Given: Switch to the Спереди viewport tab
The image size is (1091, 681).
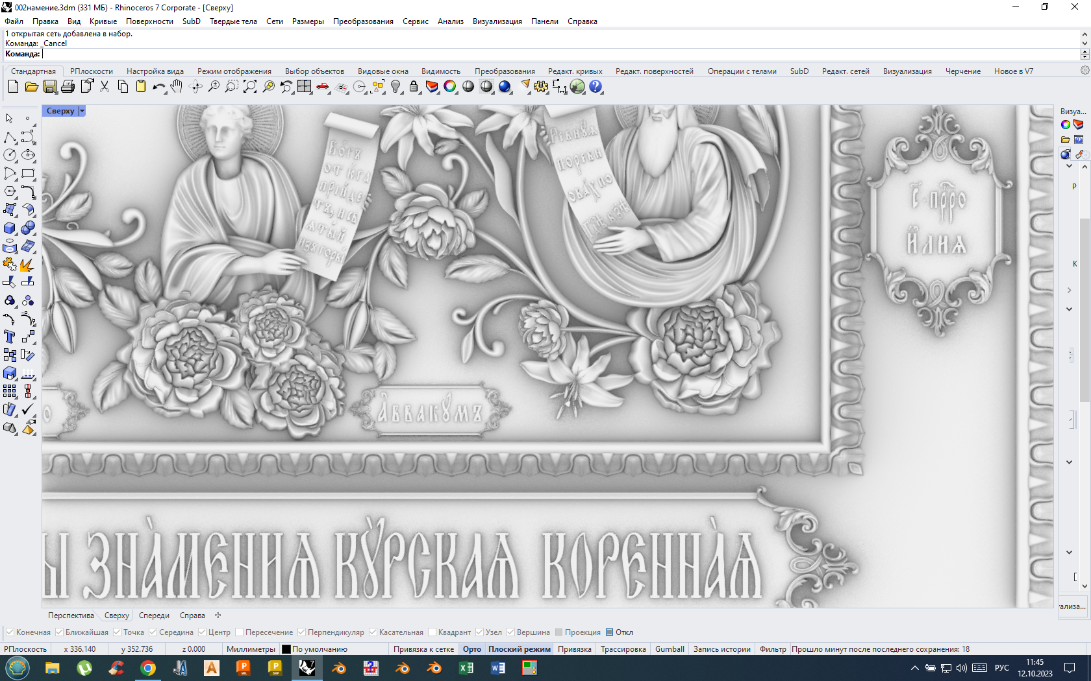Looking at the screenshot, I should [x=154, y=615].
